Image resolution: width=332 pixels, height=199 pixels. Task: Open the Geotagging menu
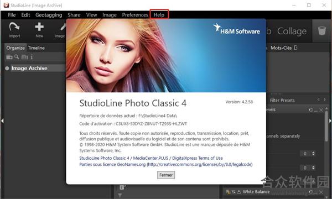pyautogui.click(x=49, y=15)
